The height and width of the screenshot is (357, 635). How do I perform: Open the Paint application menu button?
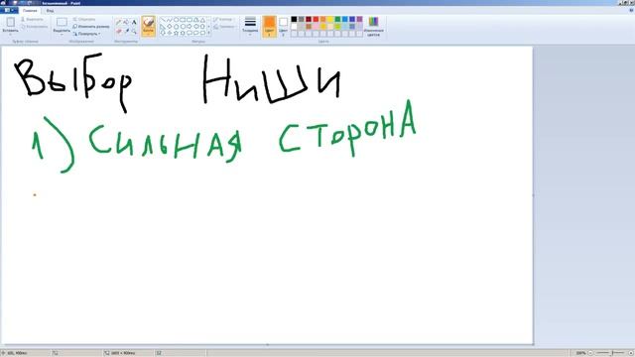point(9,11)
